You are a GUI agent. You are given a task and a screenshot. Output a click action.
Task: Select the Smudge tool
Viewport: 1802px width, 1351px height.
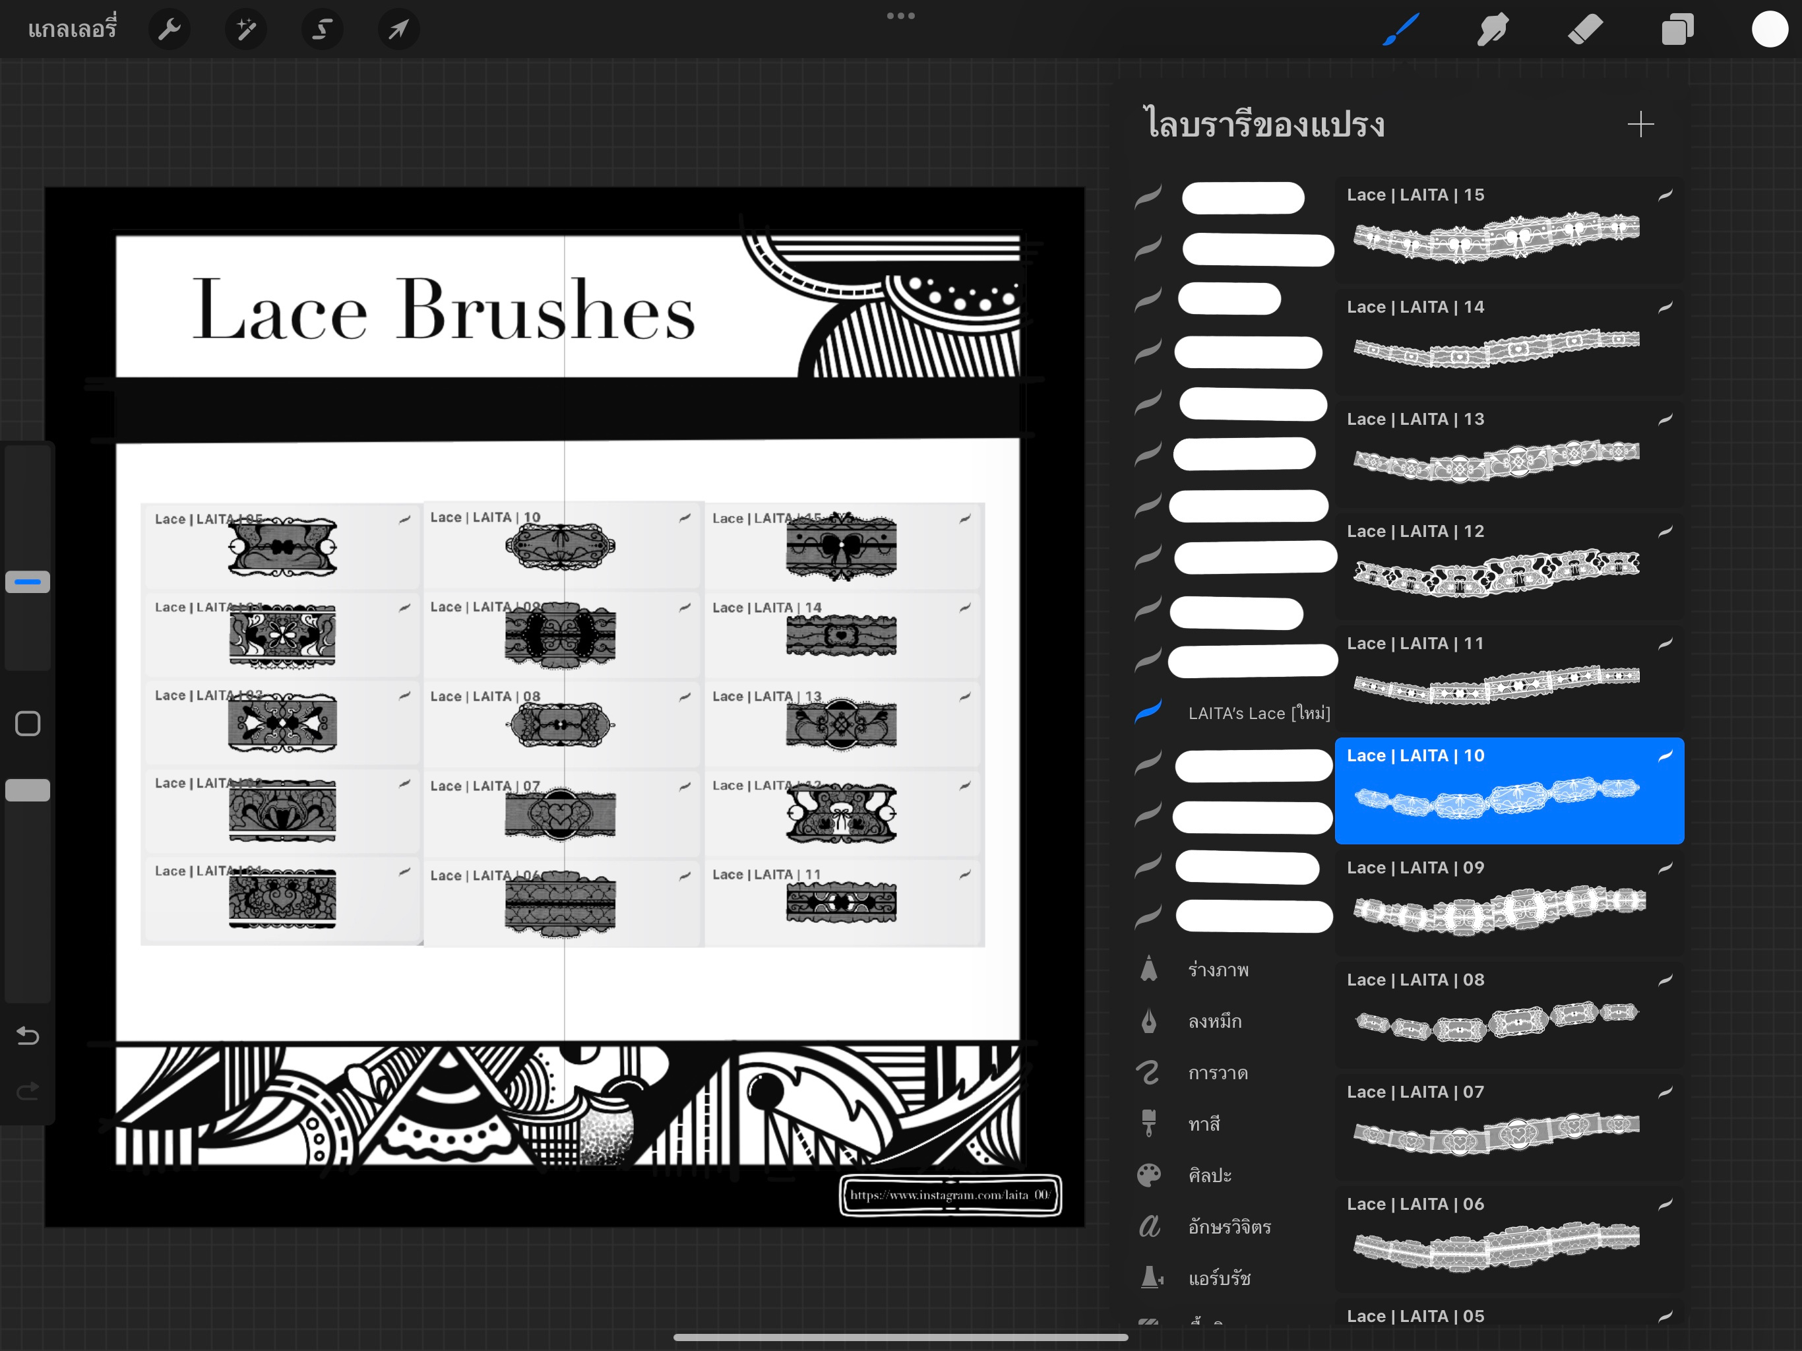[1493, 28]
